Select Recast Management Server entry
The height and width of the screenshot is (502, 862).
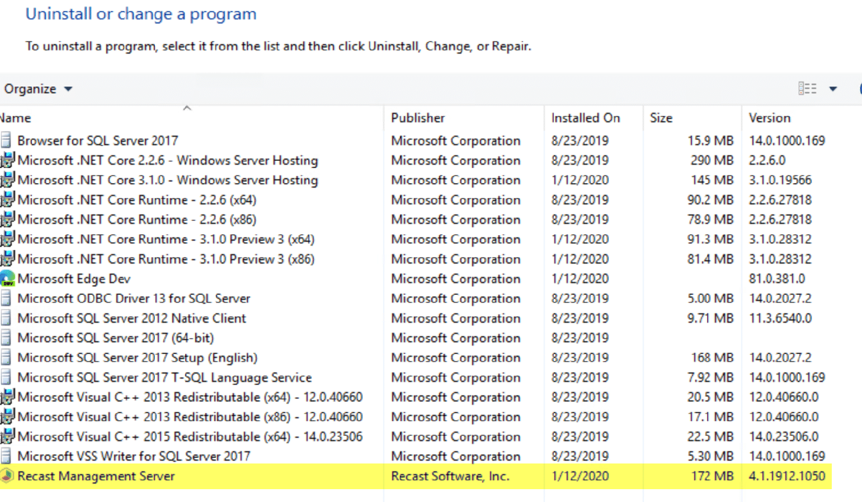point(96,476)
